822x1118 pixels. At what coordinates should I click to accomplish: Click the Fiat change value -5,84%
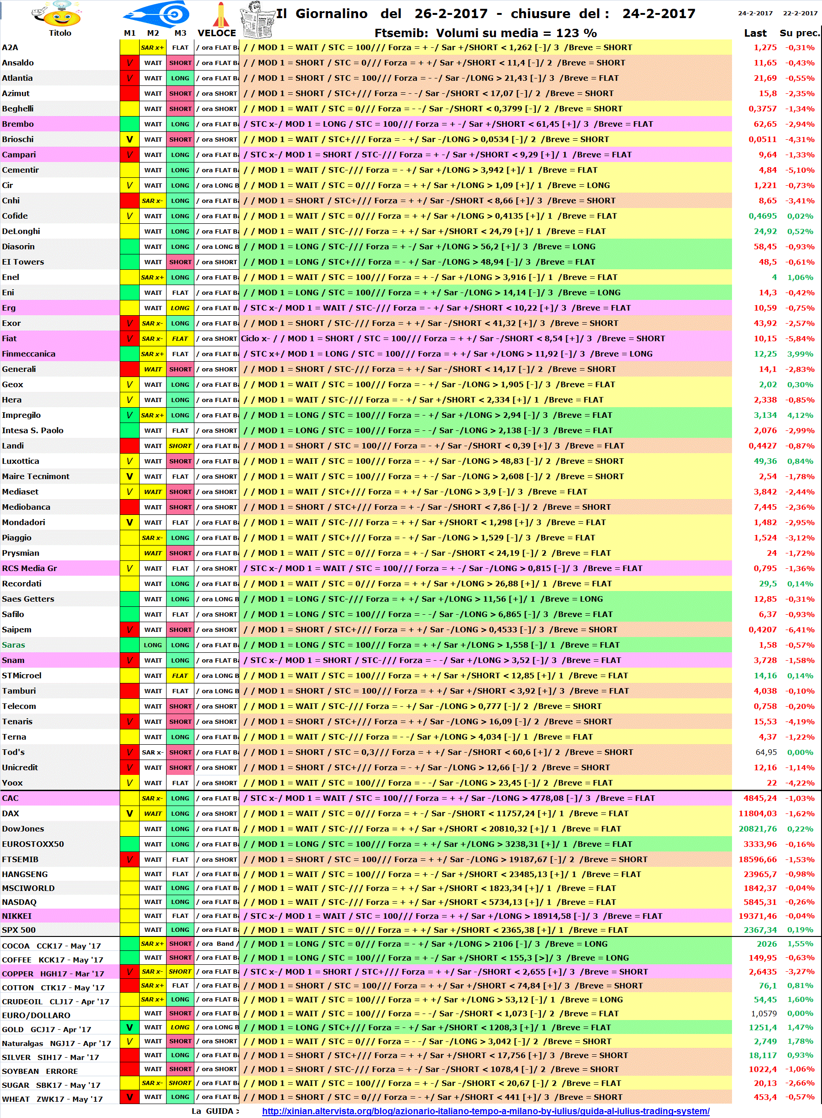click(800, 338)
